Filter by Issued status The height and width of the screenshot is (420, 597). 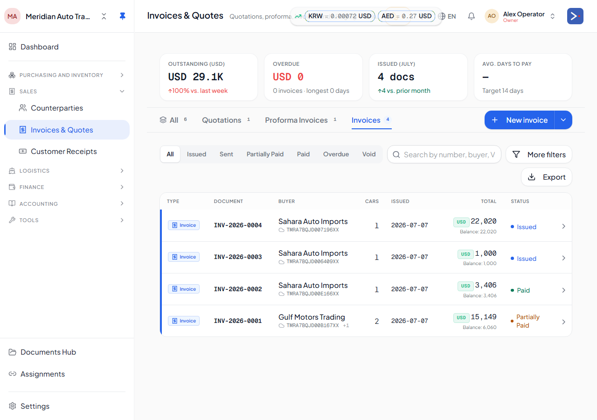[196, 154]
